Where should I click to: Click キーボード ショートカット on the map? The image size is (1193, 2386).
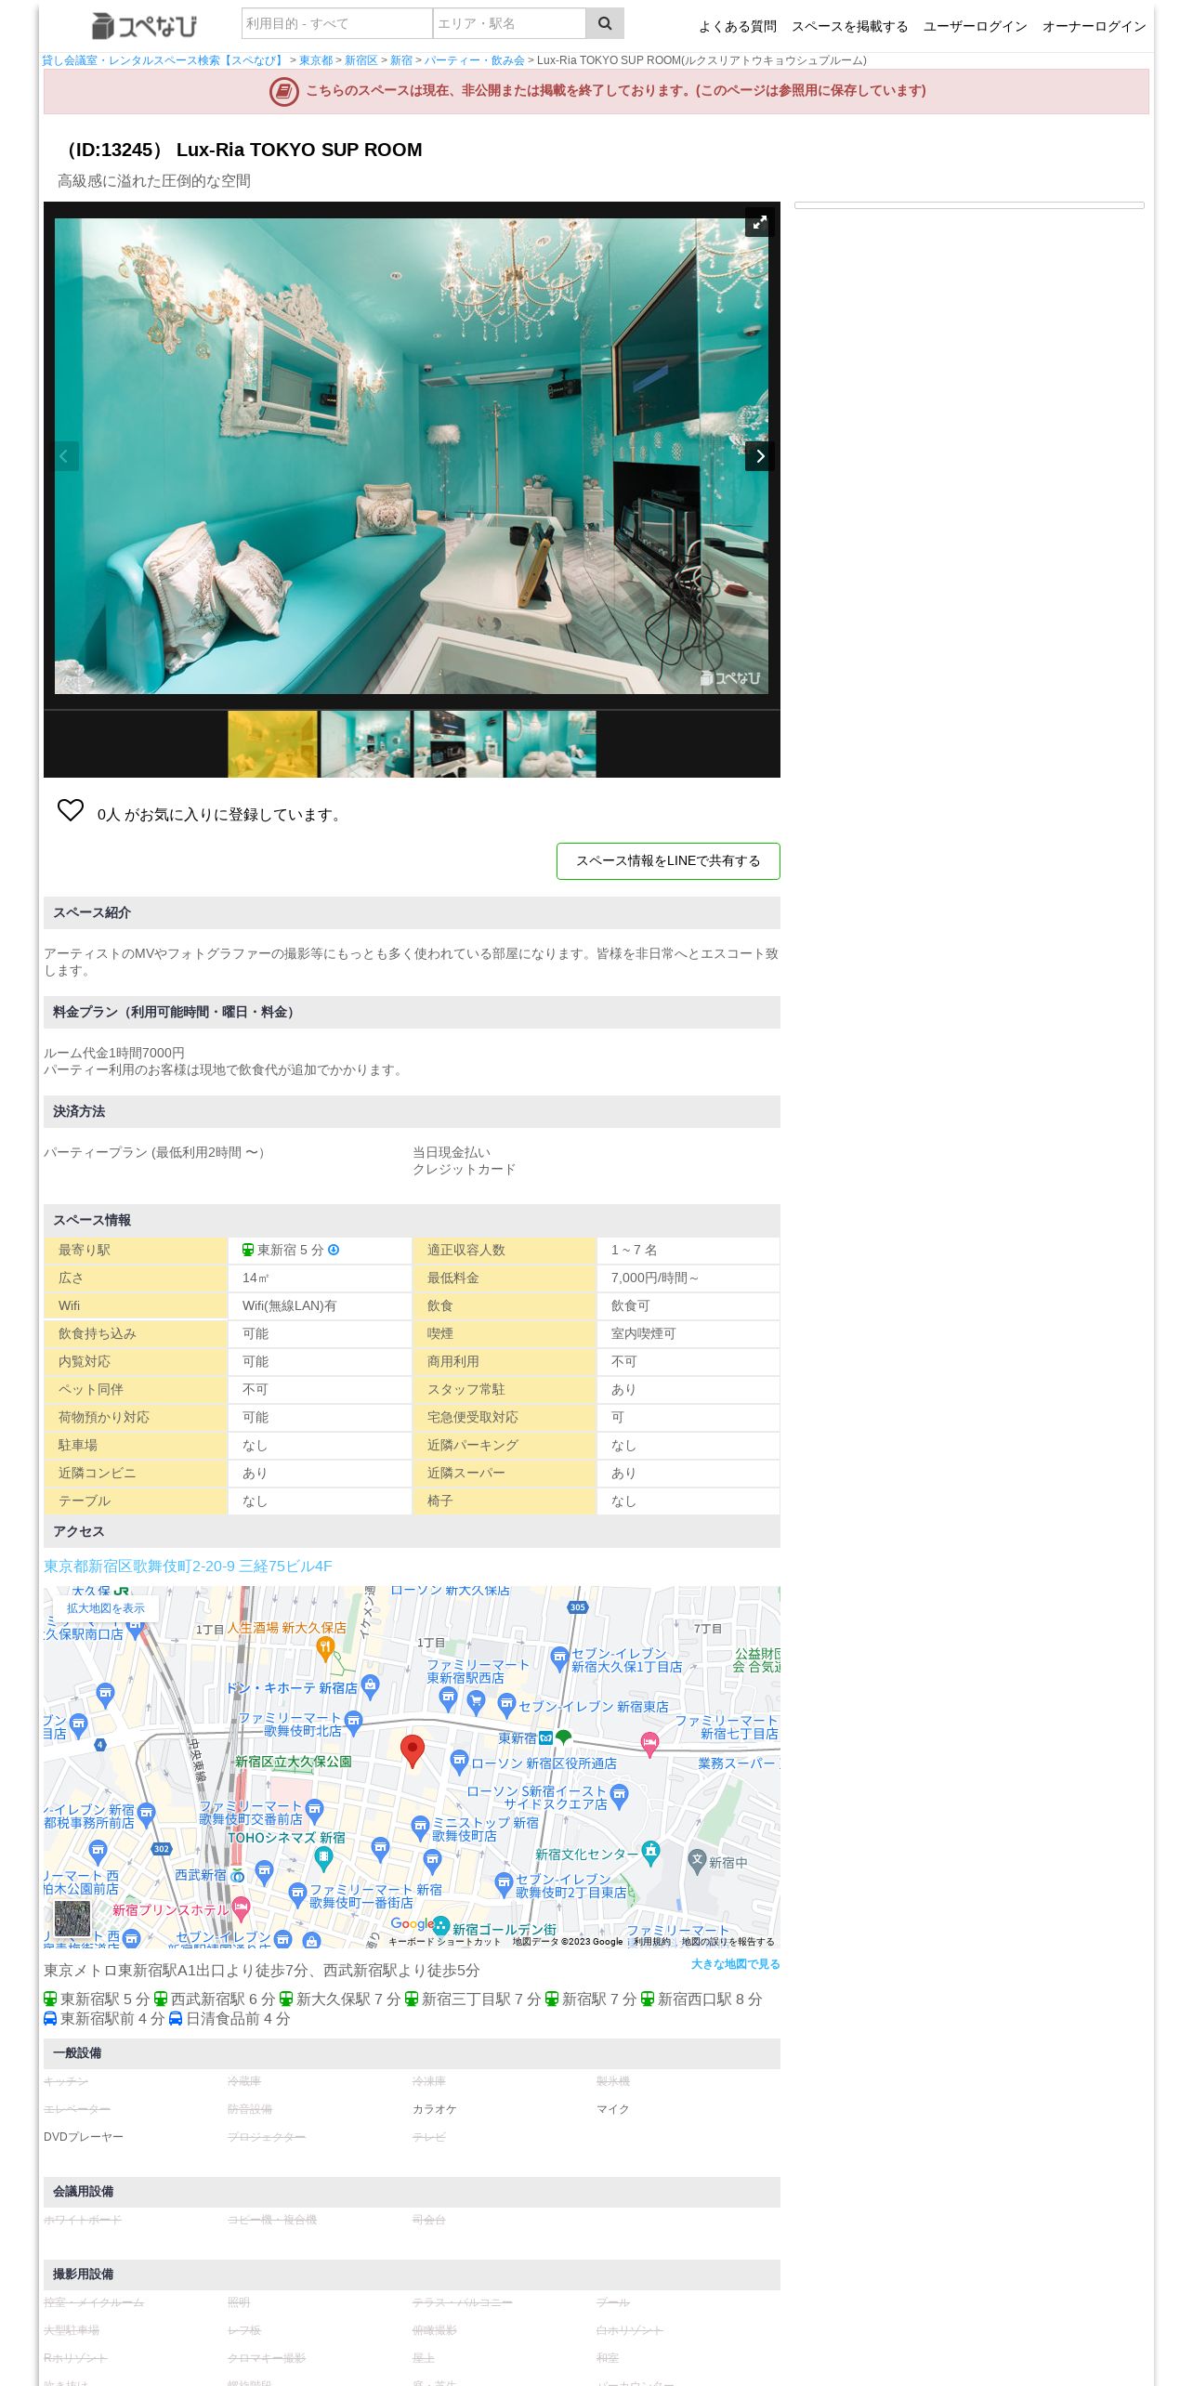pyautogui.click(x=444, y=1942)
